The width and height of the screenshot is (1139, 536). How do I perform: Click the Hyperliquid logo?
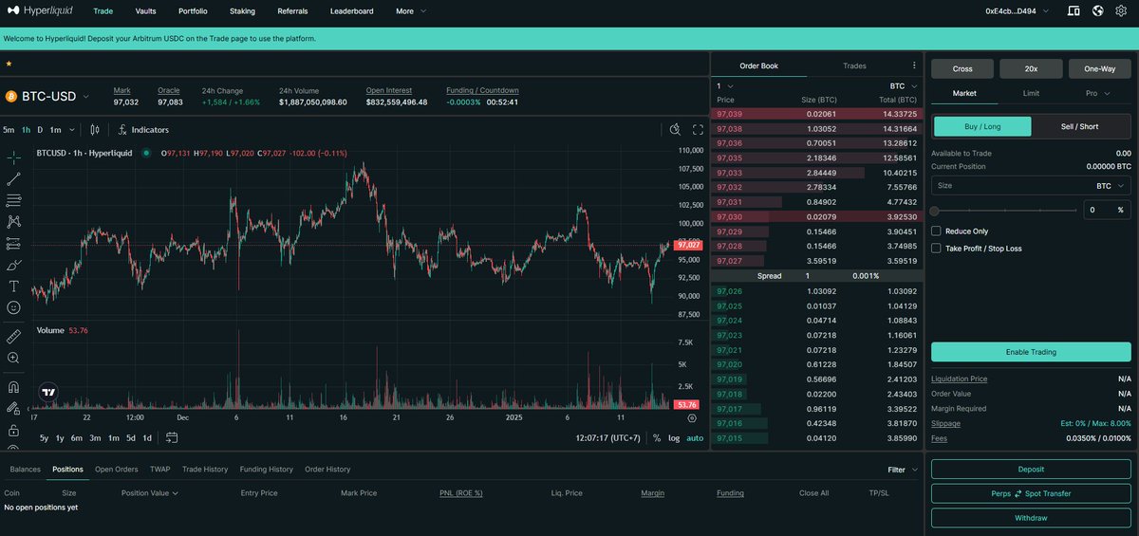(x=40, y=11)
